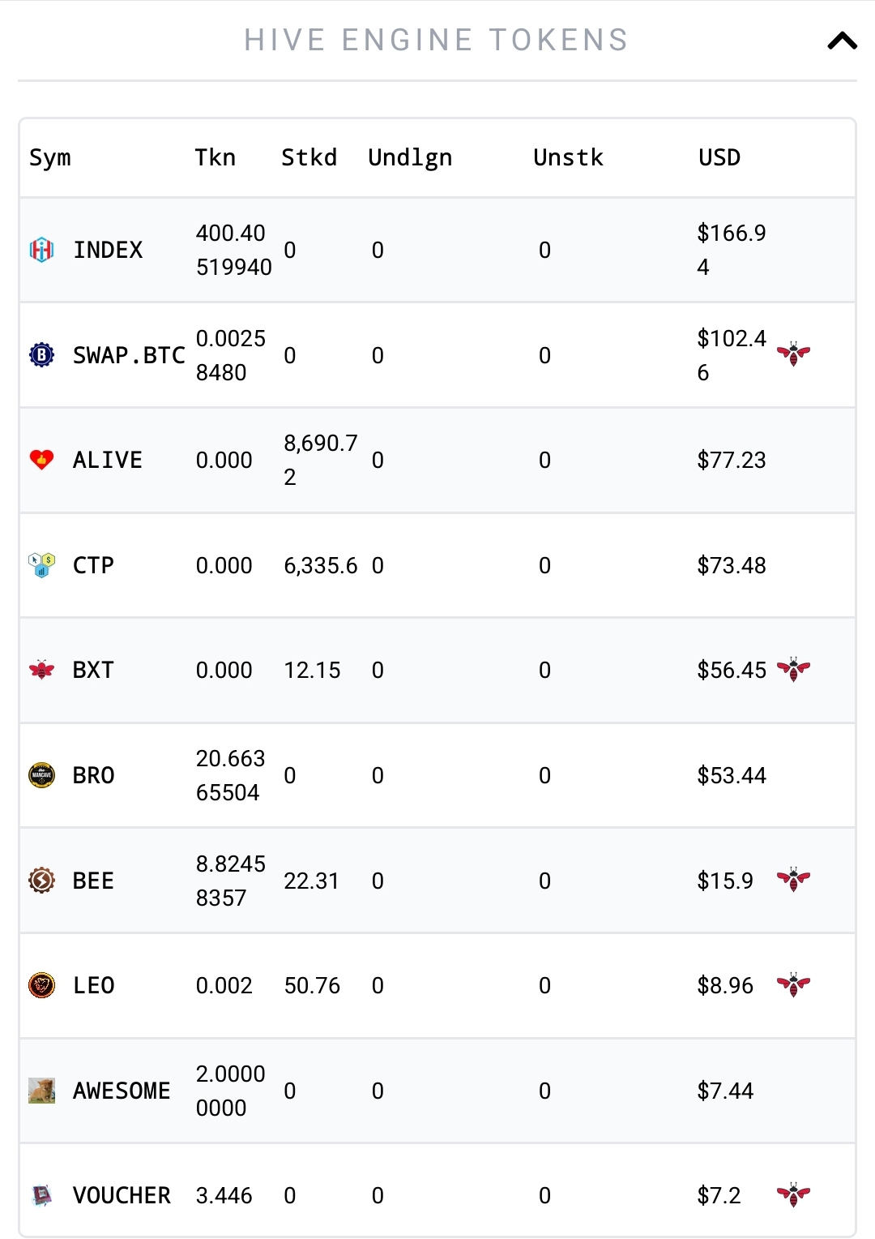The height and width of the screenshot is (1239, 875).
Task: Open BeeSwap icon next to SWAP.BTC value
Action: [x=793, y=354]
